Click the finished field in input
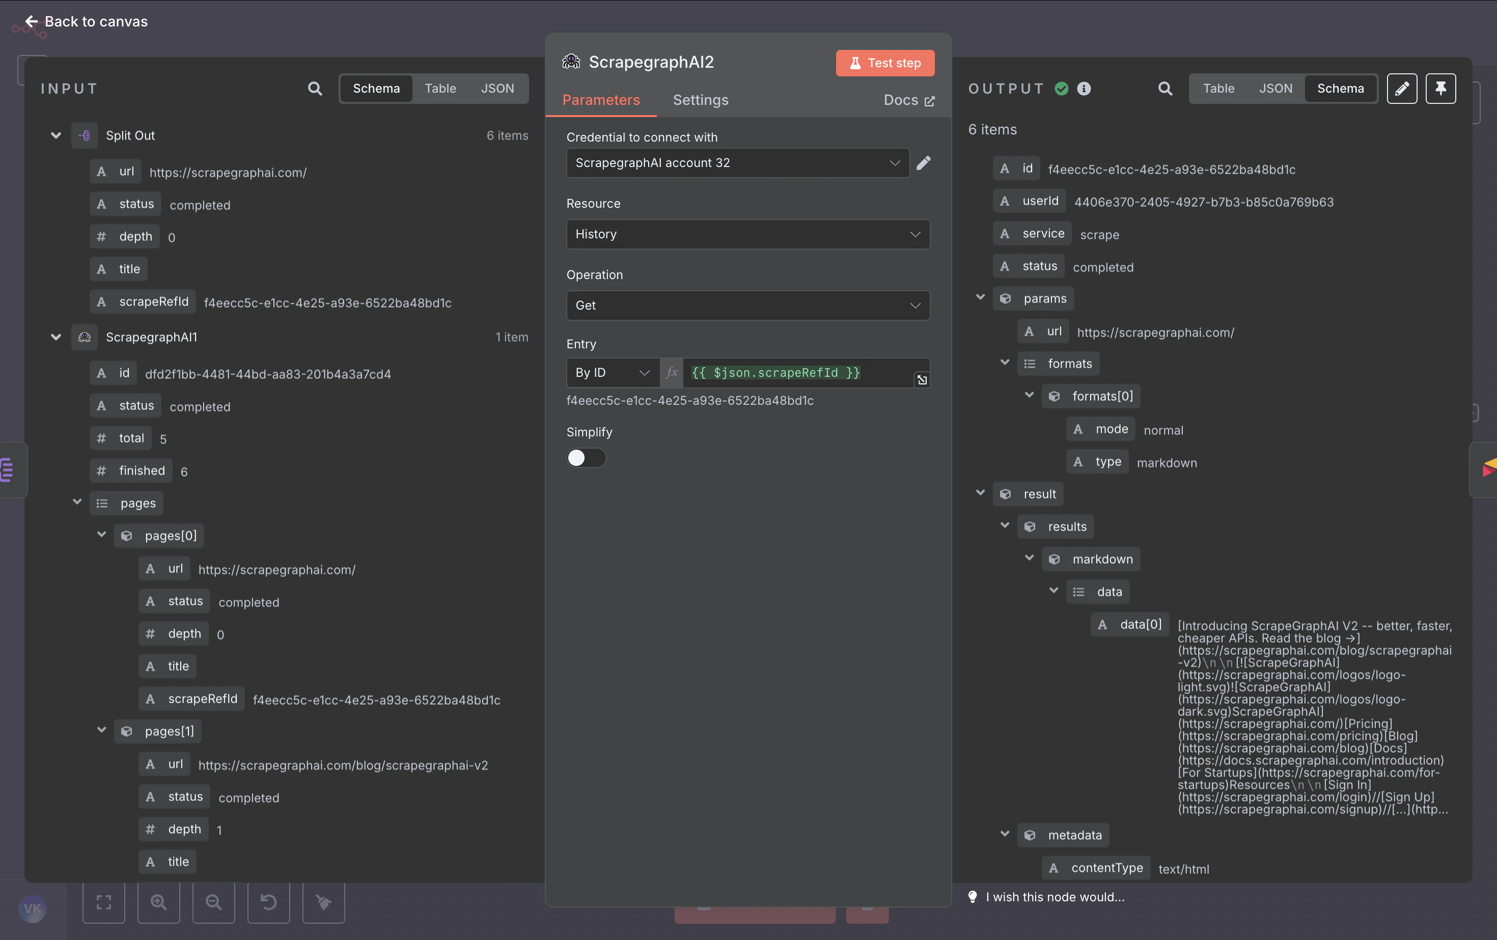Viewport: 1497px width, 940px height. pos(131,471)
